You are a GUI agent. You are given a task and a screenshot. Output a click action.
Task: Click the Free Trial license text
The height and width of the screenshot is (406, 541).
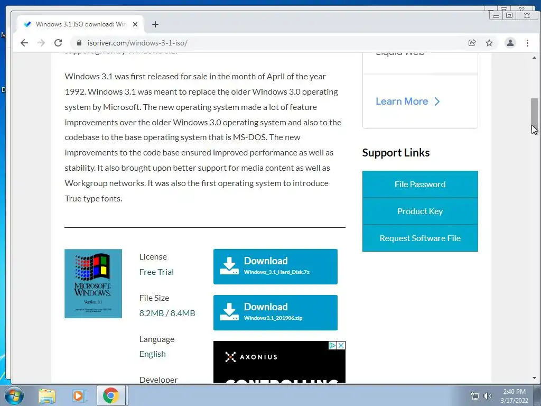point(156,272)
